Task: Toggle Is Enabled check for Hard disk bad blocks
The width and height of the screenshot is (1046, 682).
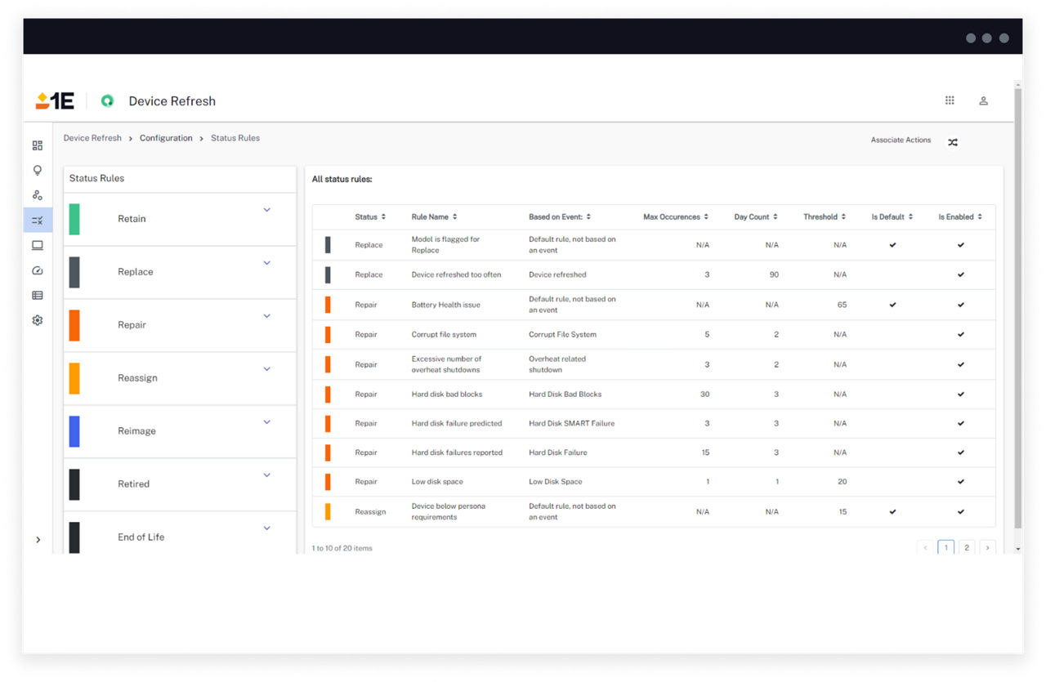Action: point(960,394)
